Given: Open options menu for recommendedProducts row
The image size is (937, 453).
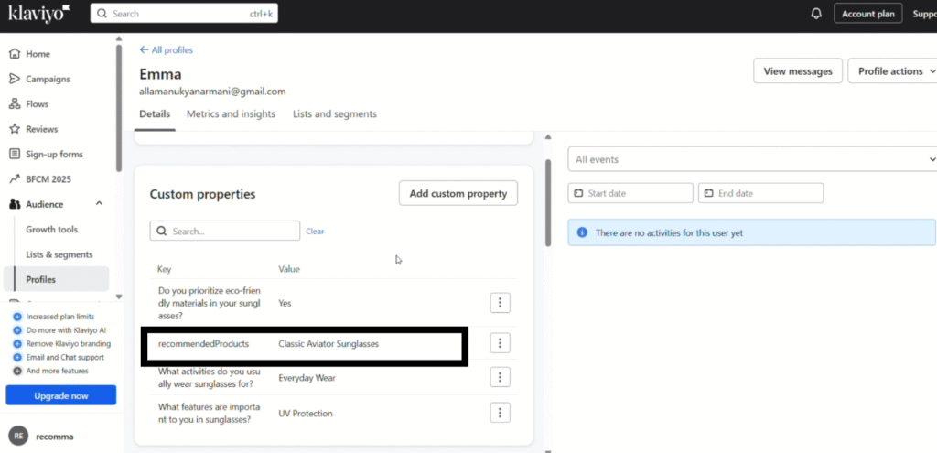Looking at the screenshot, I should [500, 343].
